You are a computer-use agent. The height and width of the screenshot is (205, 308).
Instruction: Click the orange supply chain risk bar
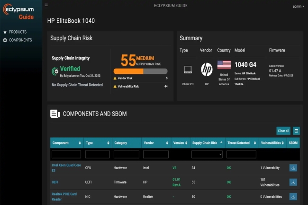140,71
